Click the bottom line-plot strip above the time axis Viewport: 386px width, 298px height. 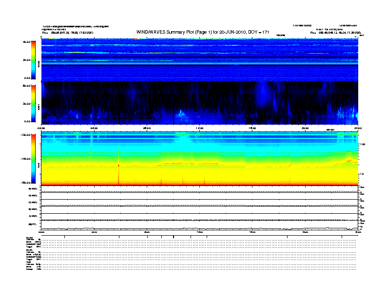click(200, 225)
